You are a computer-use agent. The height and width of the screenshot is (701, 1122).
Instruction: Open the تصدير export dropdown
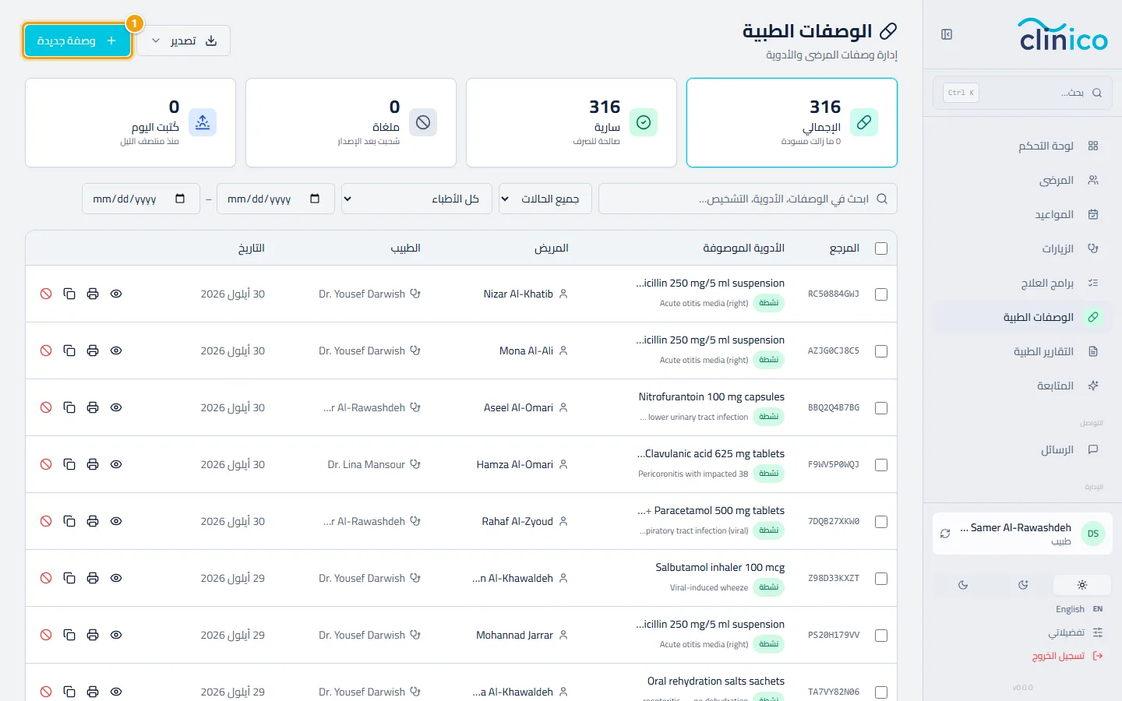(184, 41)
